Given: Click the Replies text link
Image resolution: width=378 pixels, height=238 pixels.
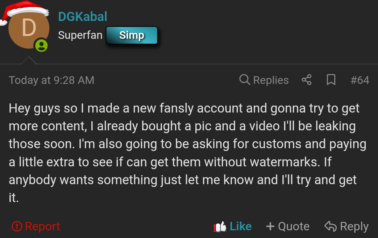Looking at the screenshot, I should pos(271,80).
